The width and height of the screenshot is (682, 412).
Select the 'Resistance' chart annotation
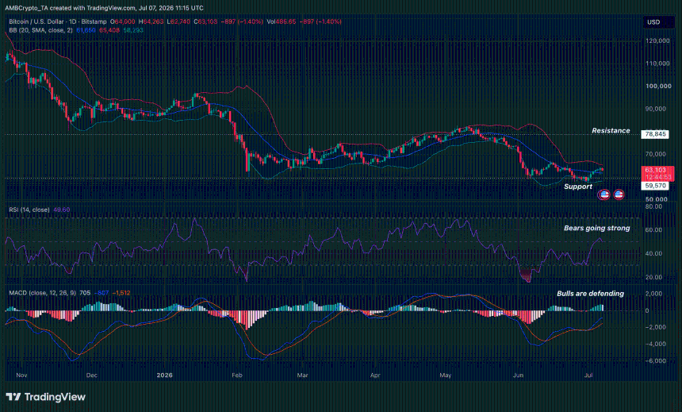611,131
